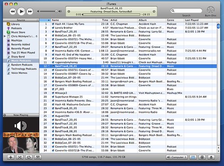Image resolution: width=224 pixels, height=166 pixels.
Task: Show or hide the artwork viewer
Action: [38, 157]
